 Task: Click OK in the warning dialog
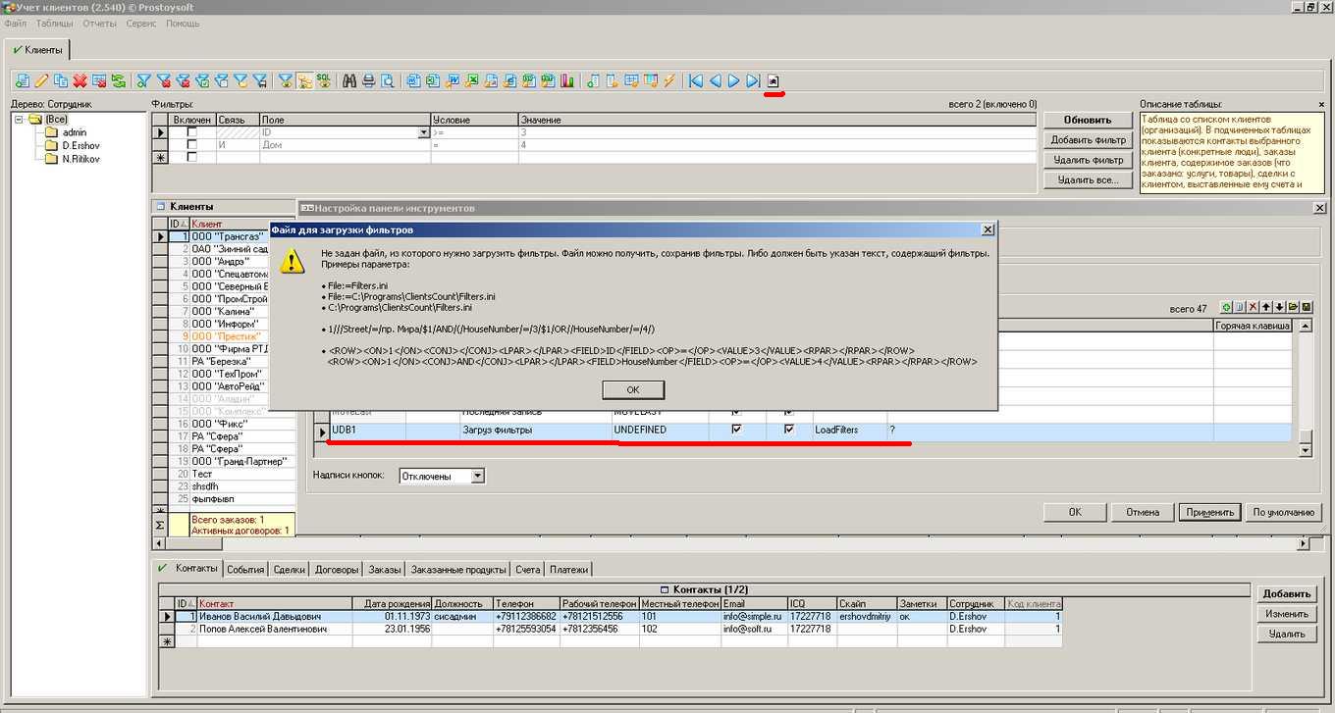(x=632, y=389)
